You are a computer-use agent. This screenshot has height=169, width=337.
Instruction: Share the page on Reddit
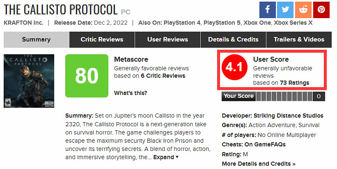(303, 10)
